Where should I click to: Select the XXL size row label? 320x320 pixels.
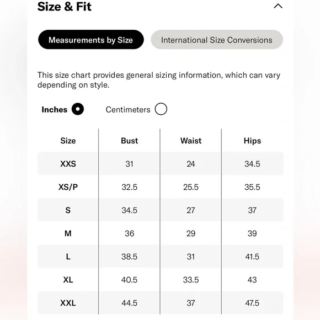pyautogui.click(x=68, y=303)
